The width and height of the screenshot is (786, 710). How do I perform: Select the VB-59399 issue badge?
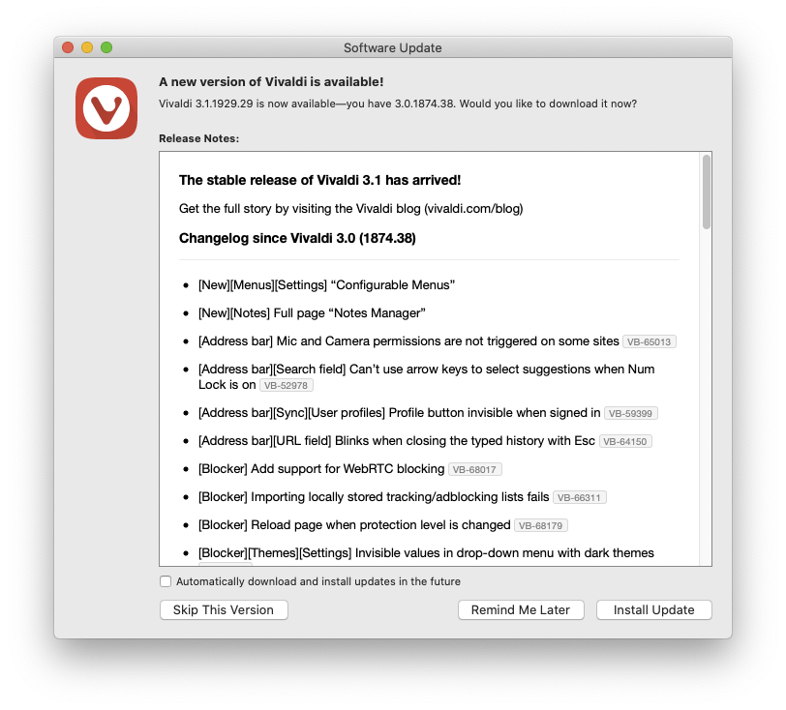click(630, 413)
